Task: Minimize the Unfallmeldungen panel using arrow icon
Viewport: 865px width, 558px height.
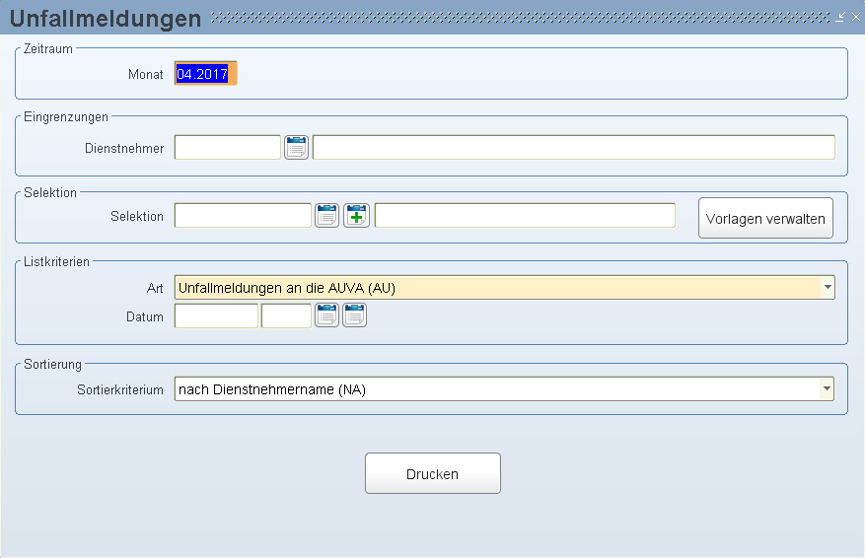Action: click(840, 17)
